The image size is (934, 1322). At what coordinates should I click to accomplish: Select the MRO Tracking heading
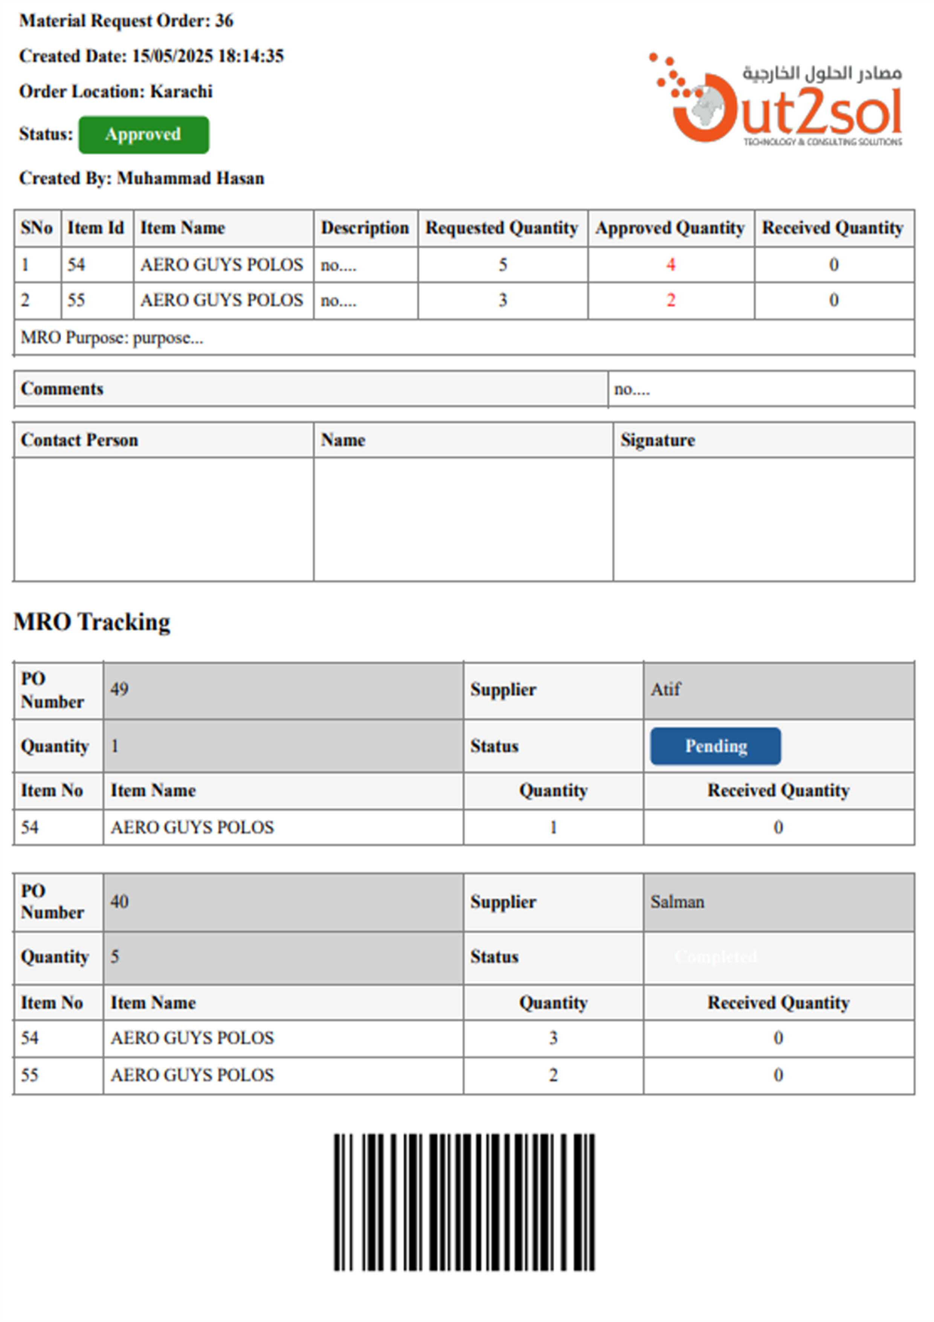92,623
